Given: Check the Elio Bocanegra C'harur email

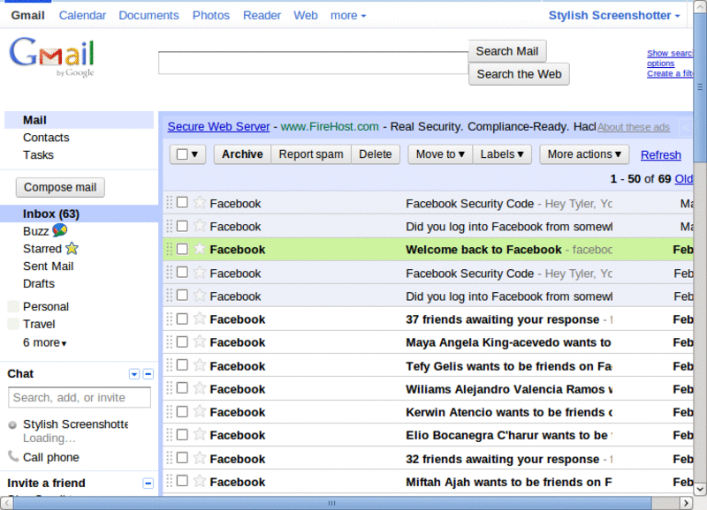Looking at the screenshot, I should coord(182,434).
